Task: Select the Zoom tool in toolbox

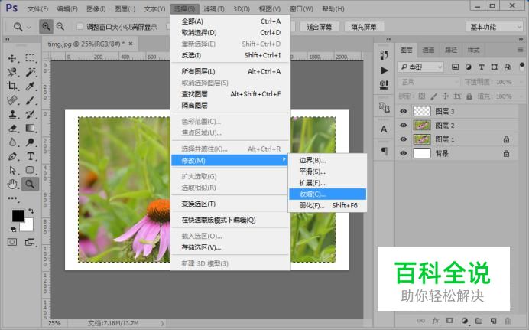Action: [30, 184]
